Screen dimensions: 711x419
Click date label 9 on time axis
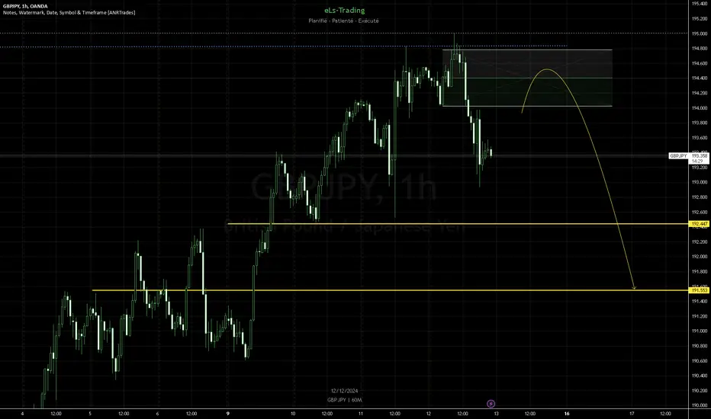[x=227, y=414]
